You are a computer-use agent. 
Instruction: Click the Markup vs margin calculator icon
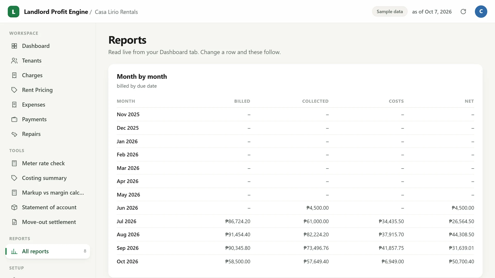[x=14, y=193]
